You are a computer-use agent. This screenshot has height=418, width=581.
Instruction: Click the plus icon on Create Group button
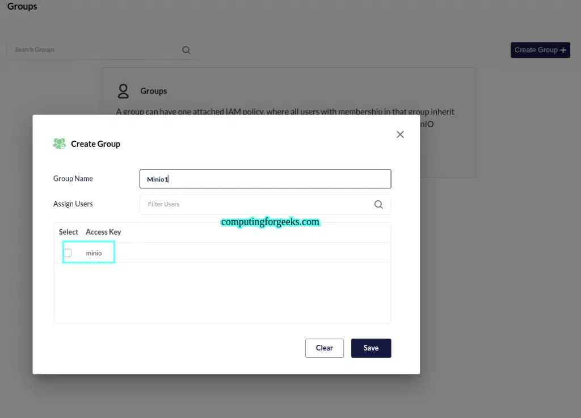point(563,50)
